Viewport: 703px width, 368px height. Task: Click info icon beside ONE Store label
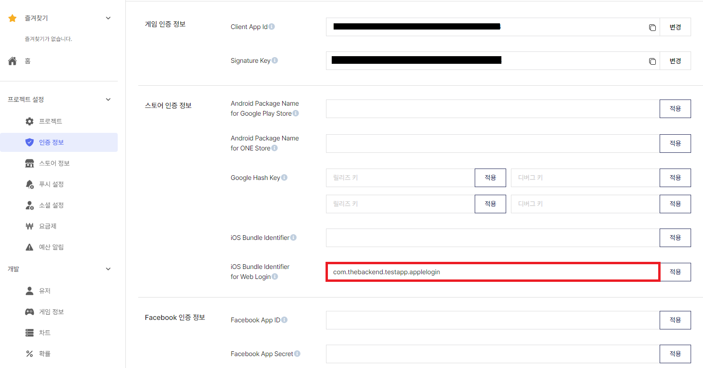(x=275, y=148)
